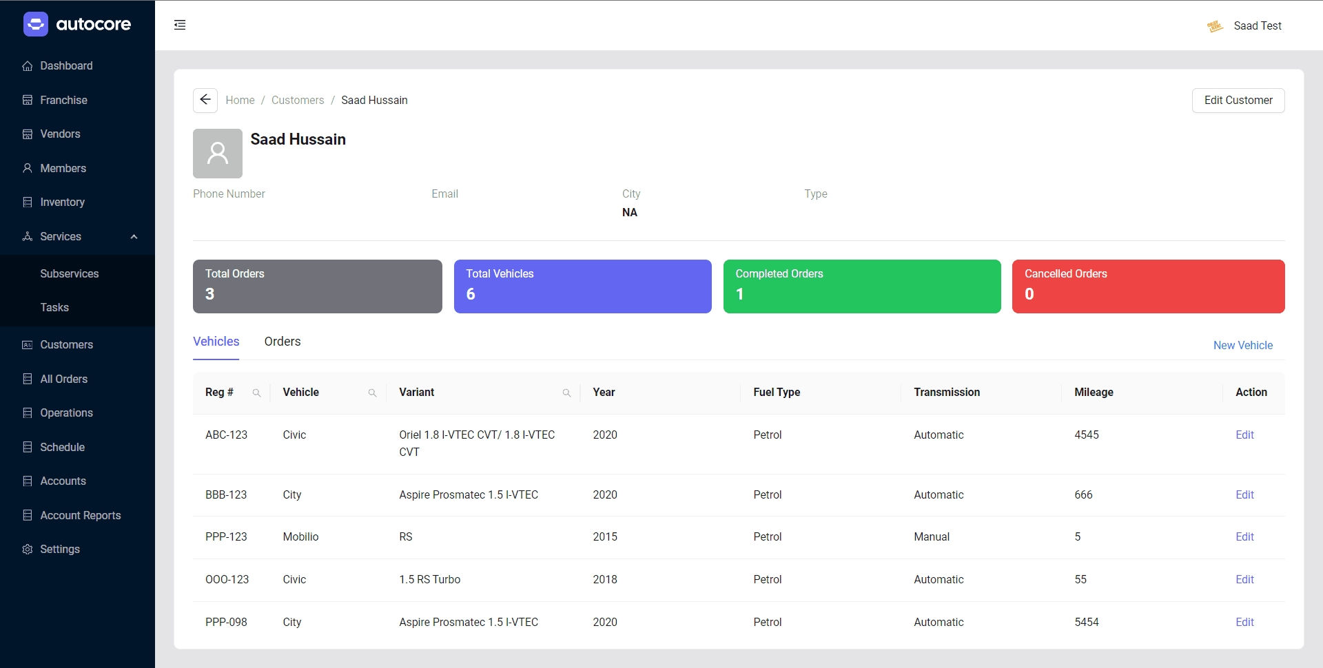Edit the OOO-123 Civic vehicle
Screen dimensions: 1323x668
[1244, 580]
